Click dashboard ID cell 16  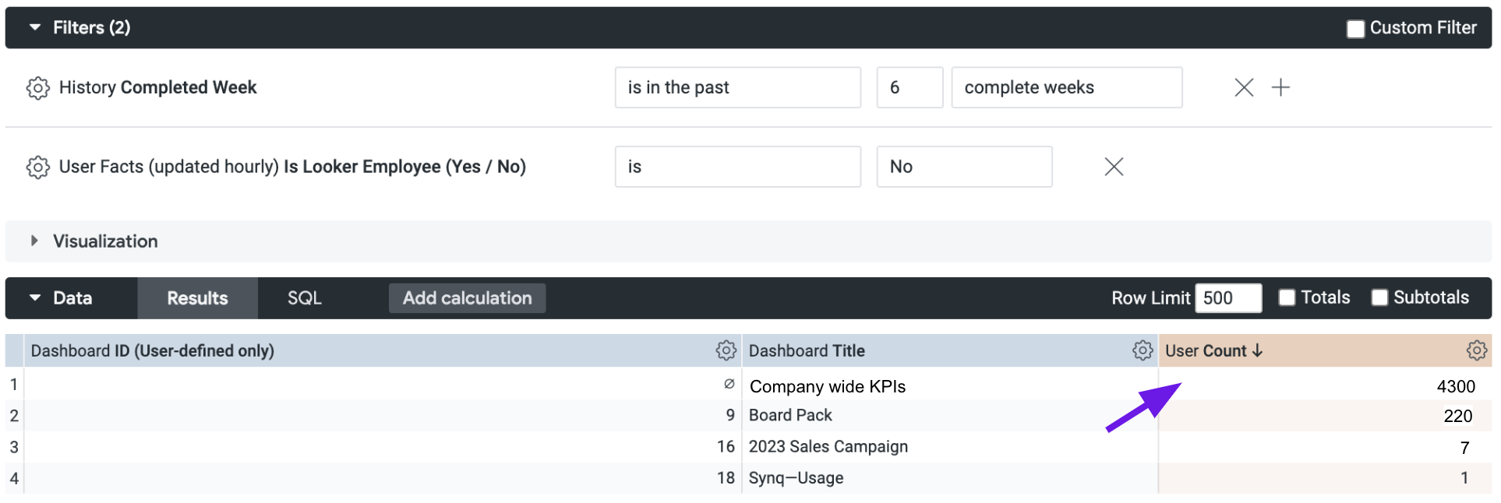pyautogui.click(x=726, y=447)
